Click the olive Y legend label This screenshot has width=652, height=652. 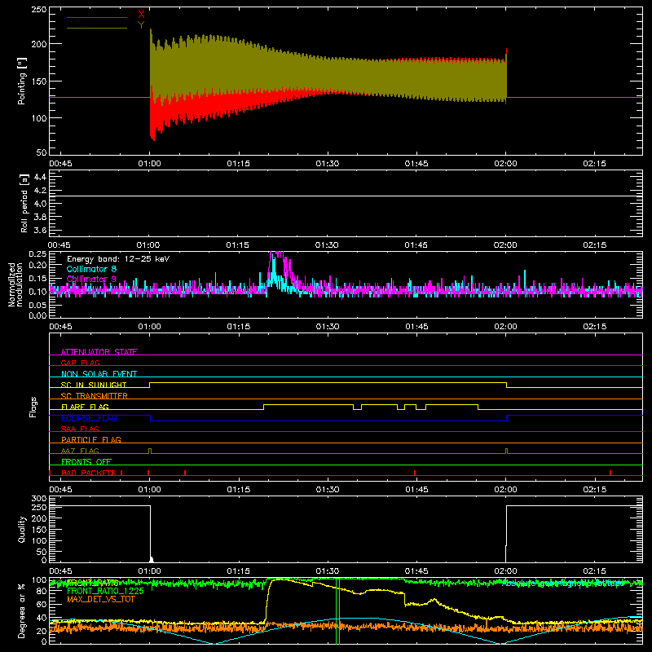coord(141,25)
